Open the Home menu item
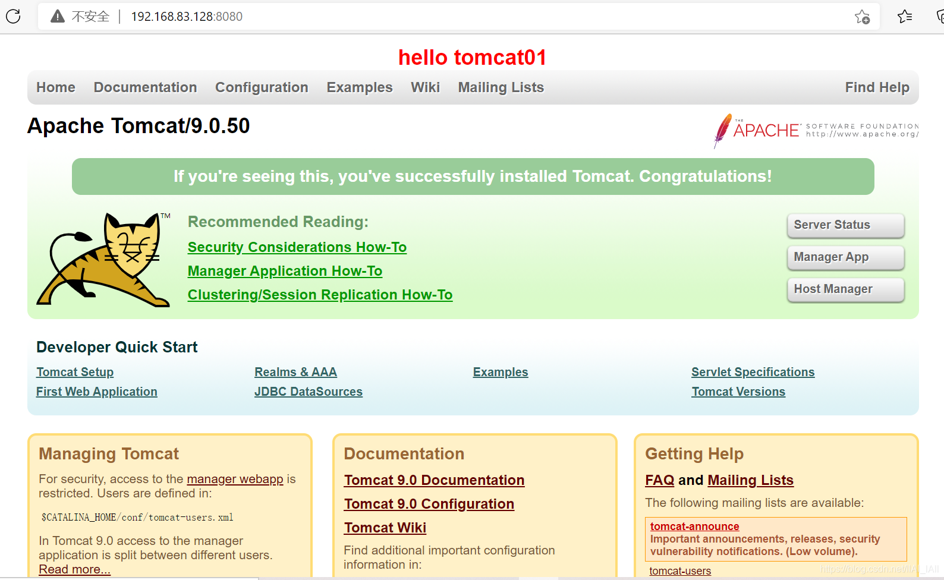944x580 pixels. coord(56,87)
